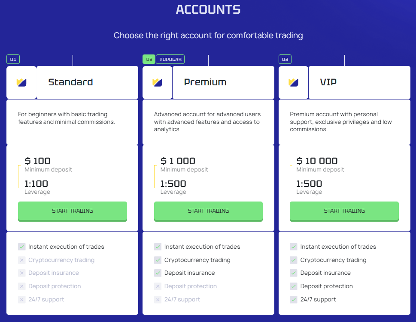This screenshot has height=322, width=416.
Task: Click Standard's crossed-out Cryptocurrency trading icon
Action: 22,260
